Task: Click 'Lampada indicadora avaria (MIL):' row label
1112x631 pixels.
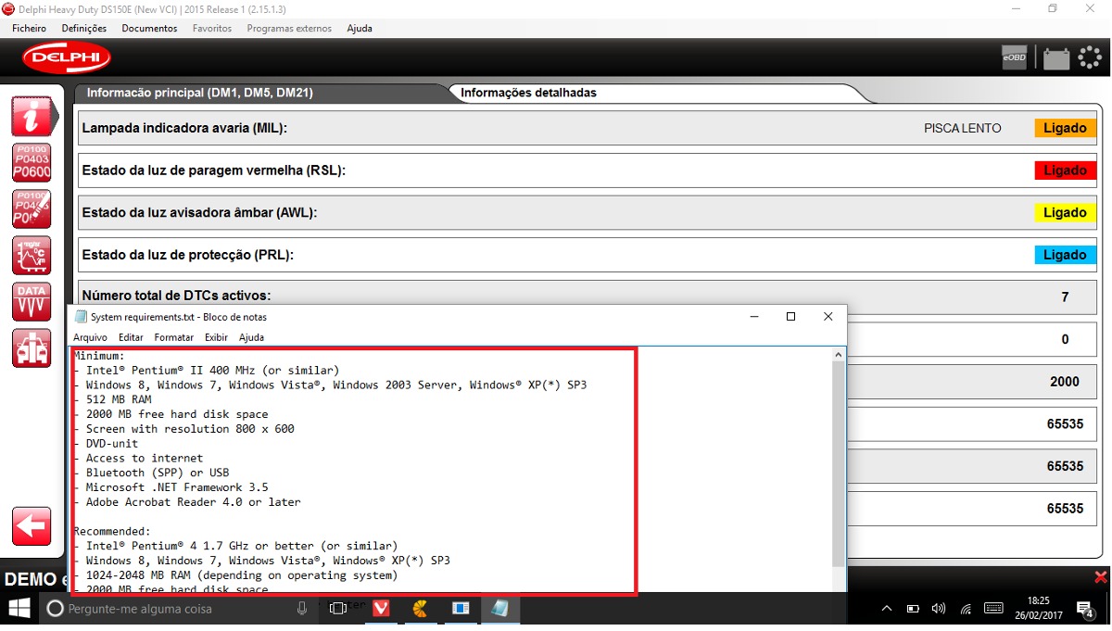Action: pyautogui.click(x=184, y=128)
